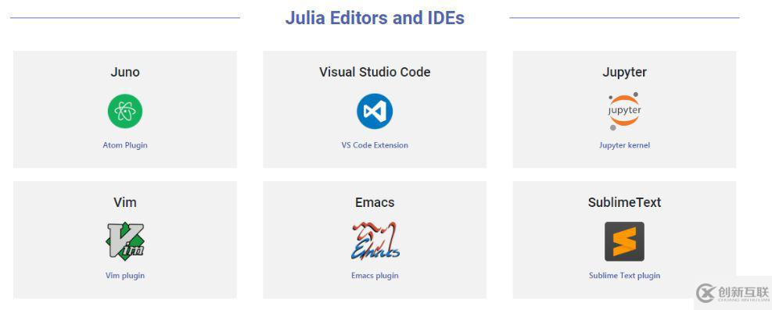772x310 pixels.
Task: Click the Emacs gnu logo
Action: (x=375, y=241)
